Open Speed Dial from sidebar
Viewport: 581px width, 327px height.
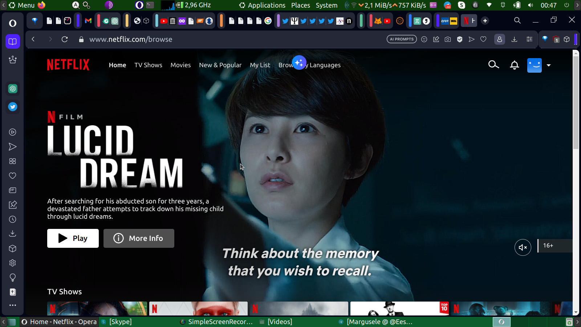(x=13, y=161)
